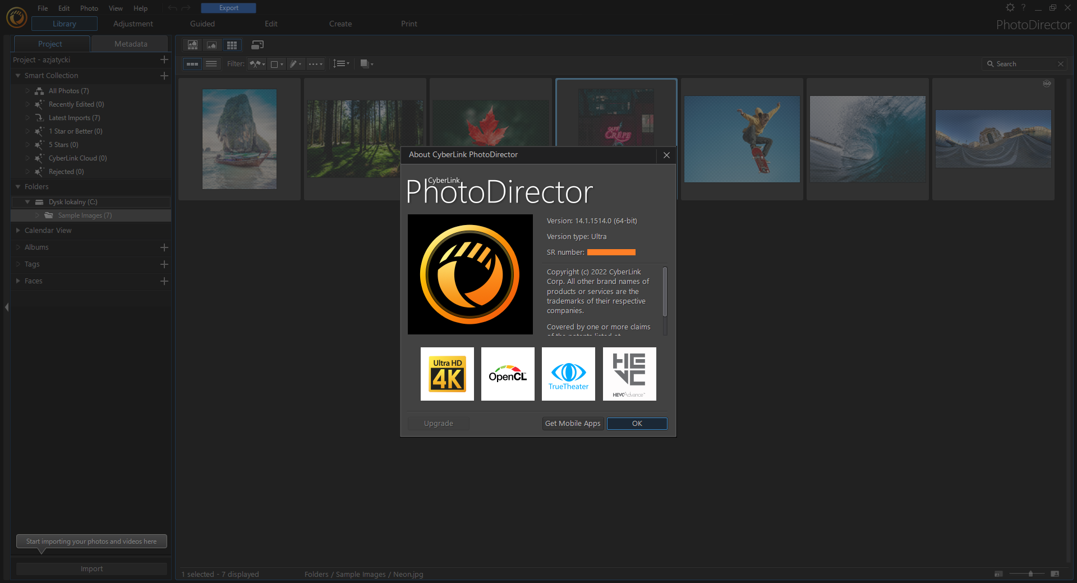
Task: Expand the Albums section
Action: pos(18,247)
